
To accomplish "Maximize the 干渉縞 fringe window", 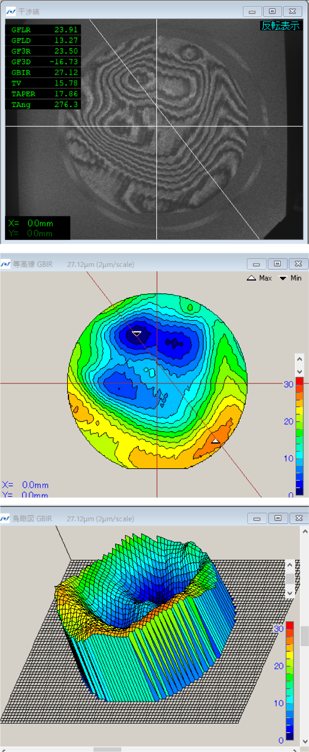I will [x=272, y=11].
